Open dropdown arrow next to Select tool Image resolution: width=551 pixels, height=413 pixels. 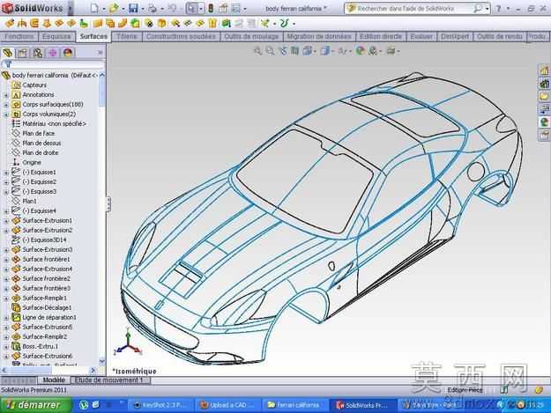coord(201,9)
